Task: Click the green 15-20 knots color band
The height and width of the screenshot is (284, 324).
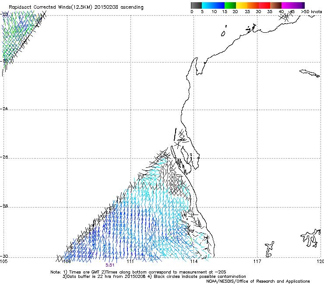Action: tap(230, 5)
